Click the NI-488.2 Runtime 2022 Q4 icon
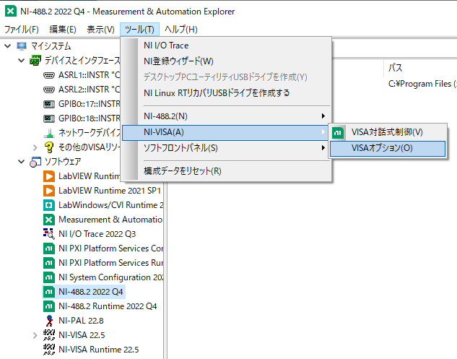This screenshot has width=457, height=359. coord(49,306)
